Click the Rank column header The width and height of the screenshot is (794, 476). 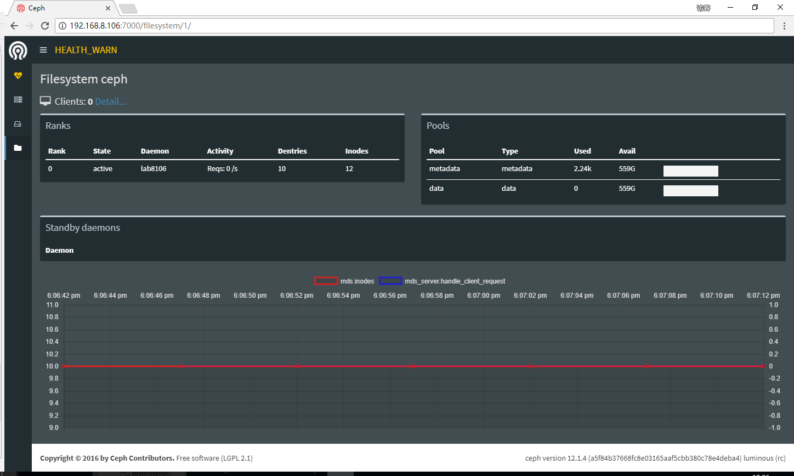click(57, 151)
